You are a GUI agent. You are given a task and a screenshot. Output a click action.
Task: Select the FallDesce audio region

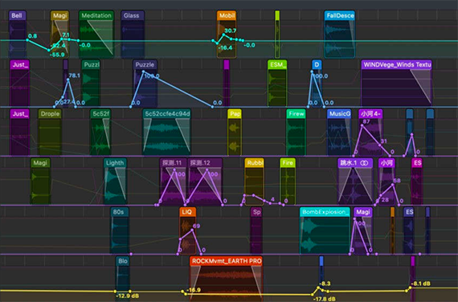339,35
